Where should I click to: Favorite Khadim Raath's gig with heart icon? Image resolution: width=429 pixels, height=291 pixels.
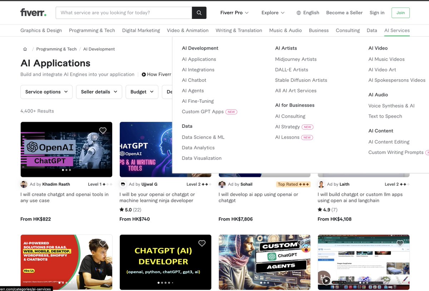coord(103,131)
